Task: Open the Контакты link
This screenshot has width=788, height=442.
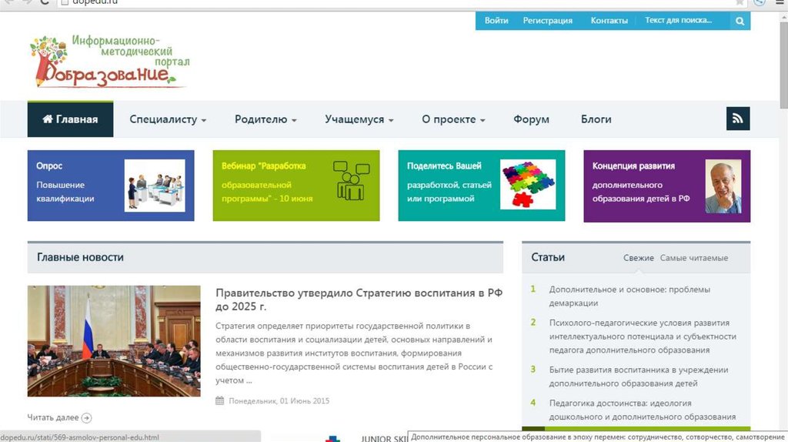Action: tap(609, 21)
